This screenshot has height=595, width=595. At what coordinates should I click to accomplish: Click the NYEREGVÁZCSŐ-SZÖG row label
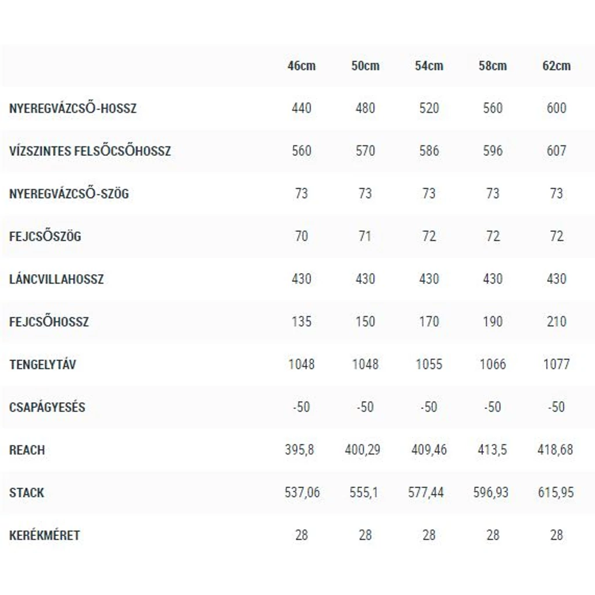point(69,193)
